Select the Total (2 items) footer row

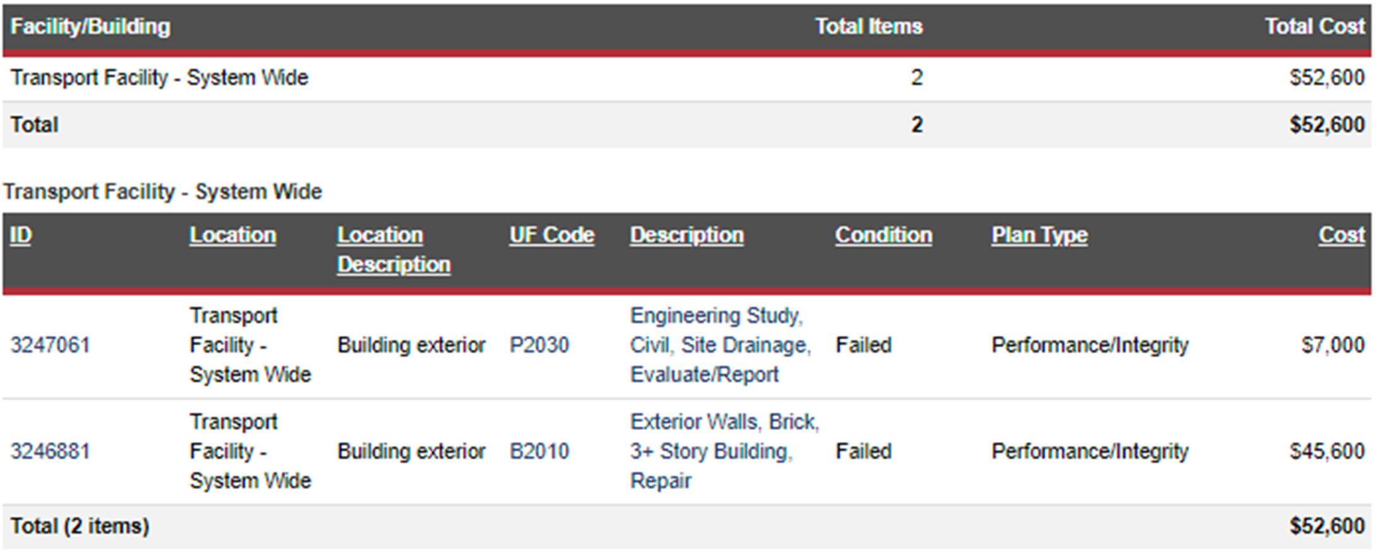(x=687, y=526)
